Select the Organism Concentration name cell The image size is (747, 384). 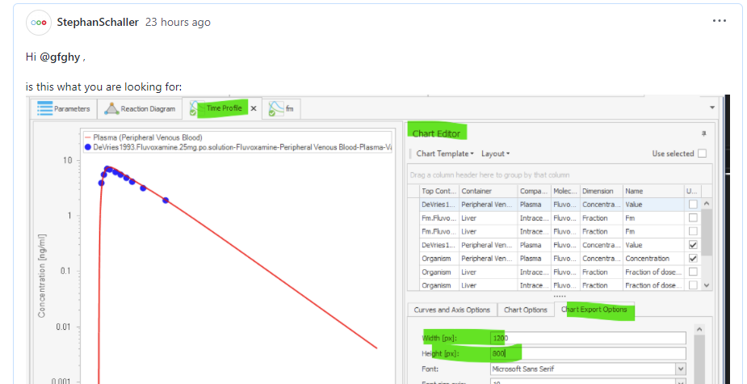[x=653, y=259]
